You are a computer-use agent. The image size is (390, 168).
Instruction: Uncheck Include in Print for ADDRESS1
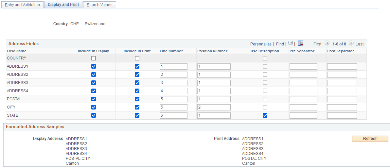[137, 66]
